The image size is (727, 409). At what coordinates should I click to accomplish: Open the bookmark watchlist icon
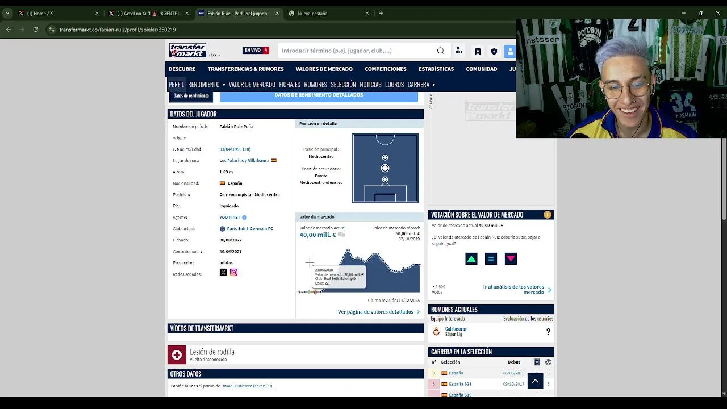click(x=478, y=51)
